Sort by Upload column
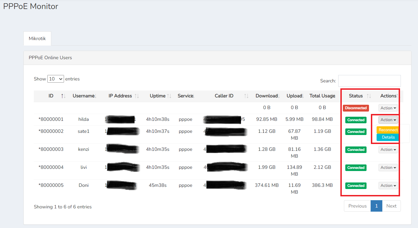 pos(295,96)
